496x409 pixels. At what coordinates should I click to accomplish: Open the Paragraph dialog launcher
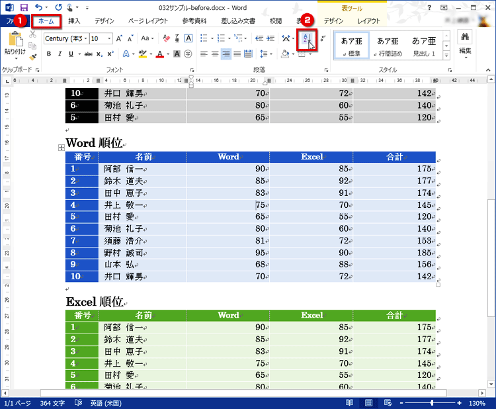tap(326, 70)
